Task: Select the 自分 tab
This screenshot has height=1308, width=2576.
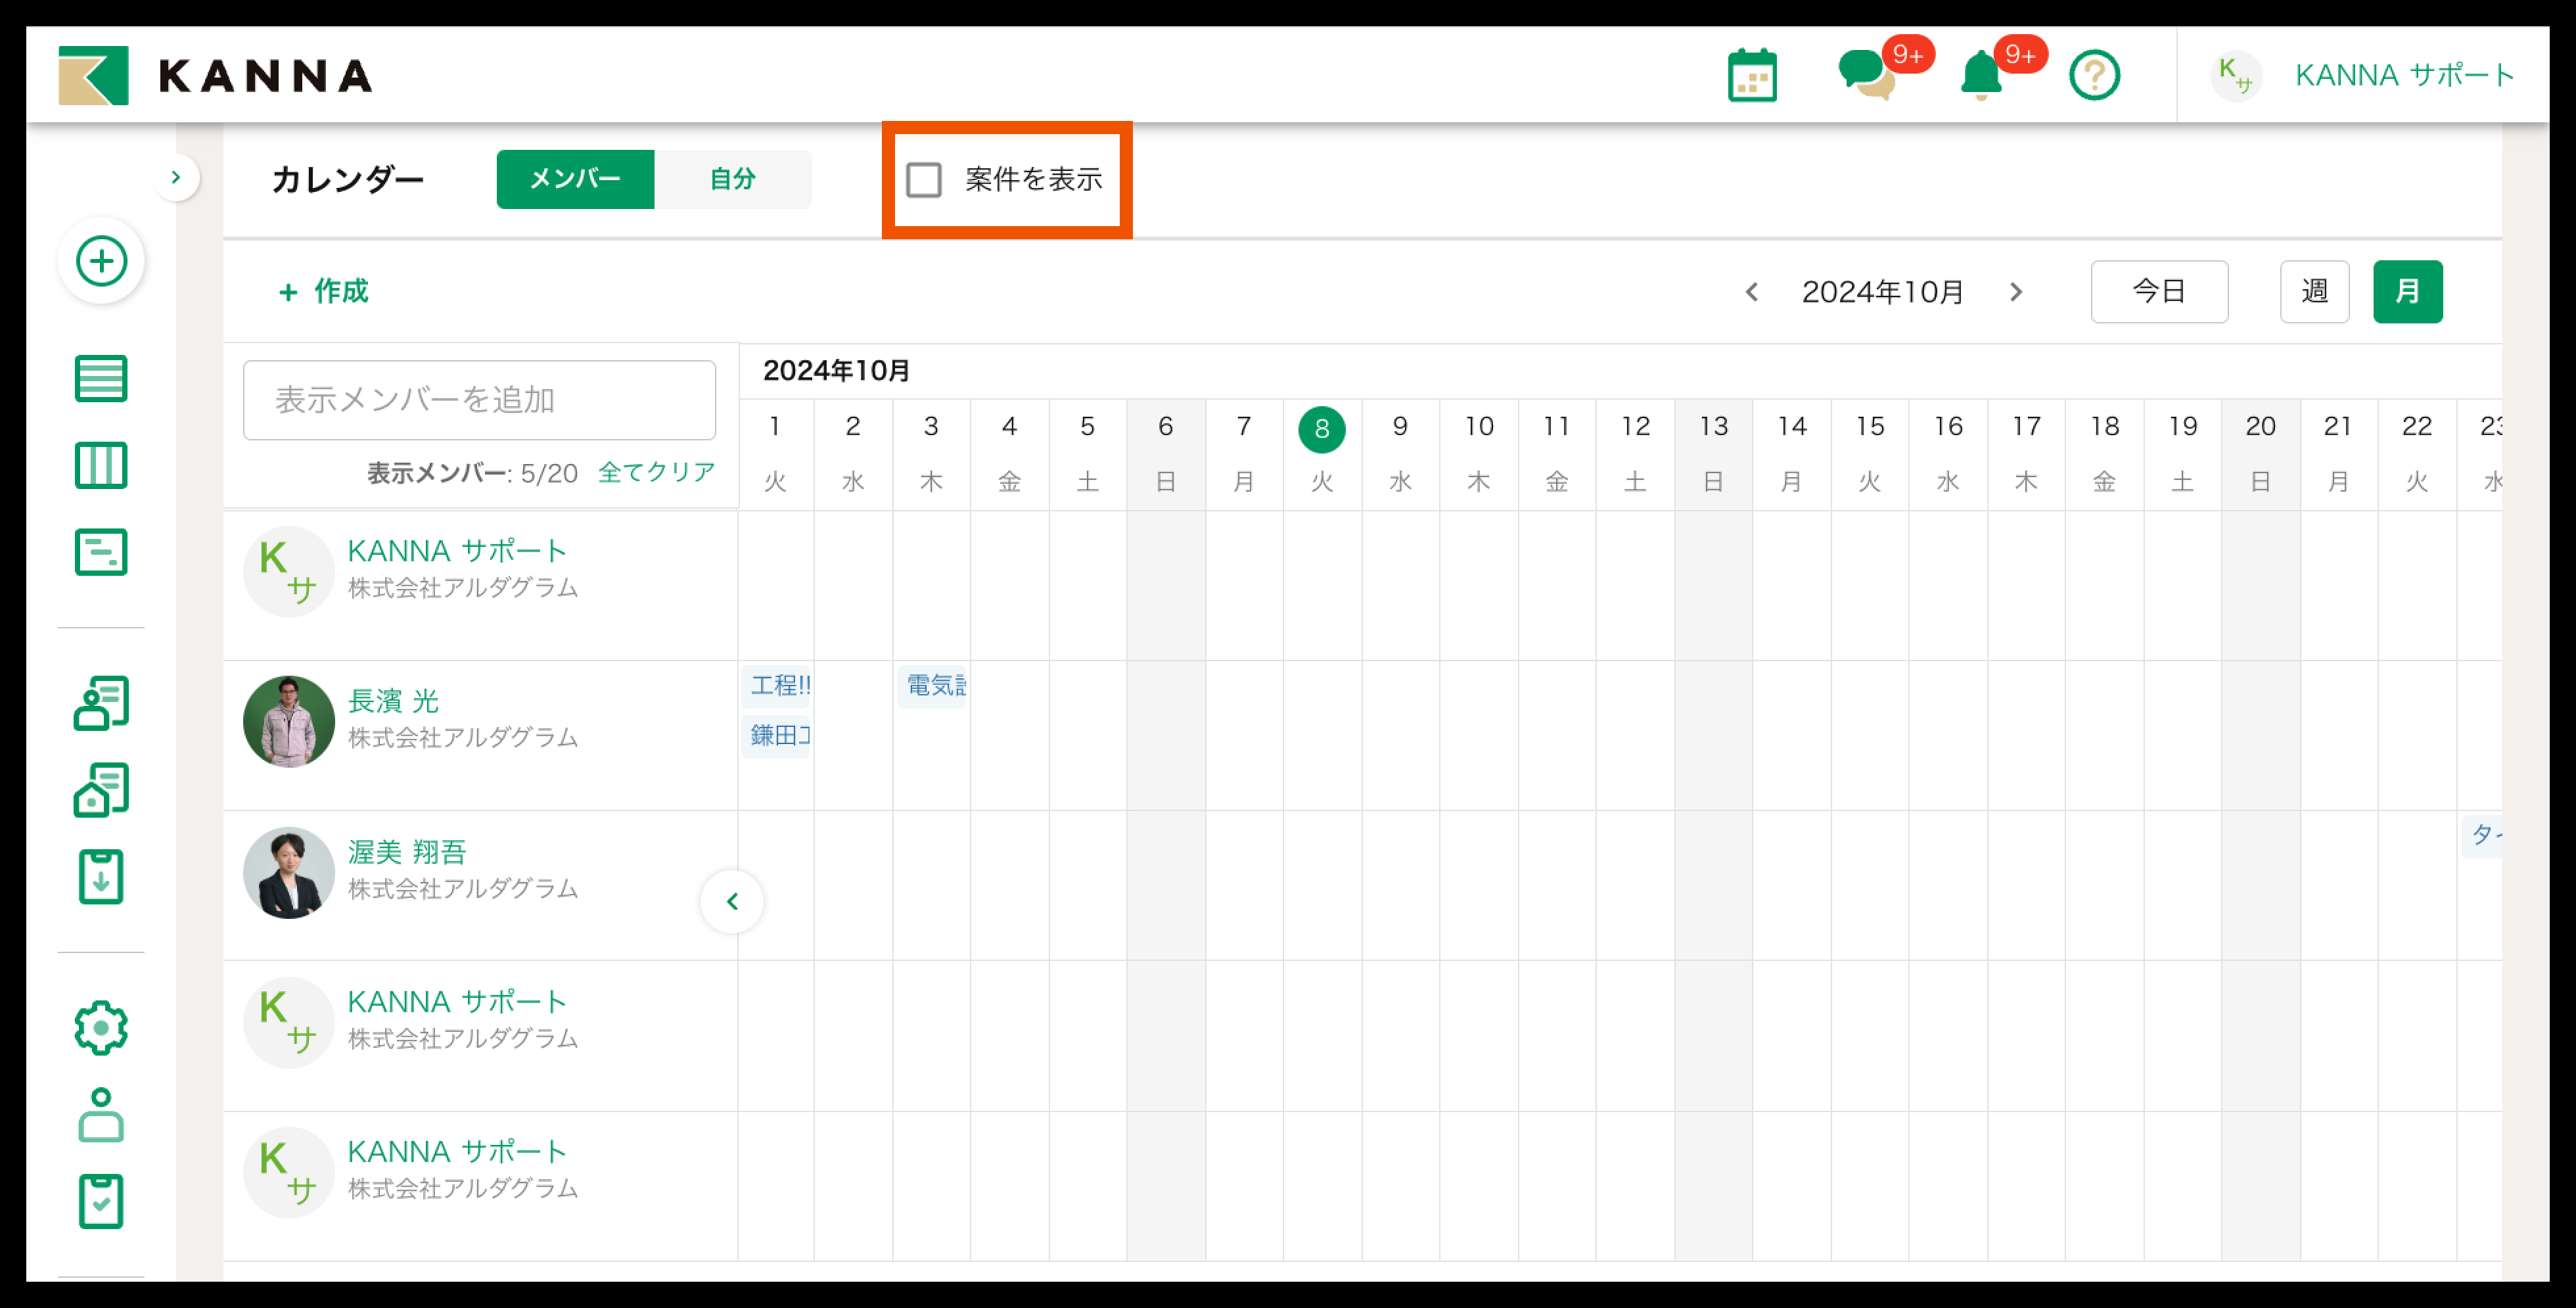Action: point(732,180)
